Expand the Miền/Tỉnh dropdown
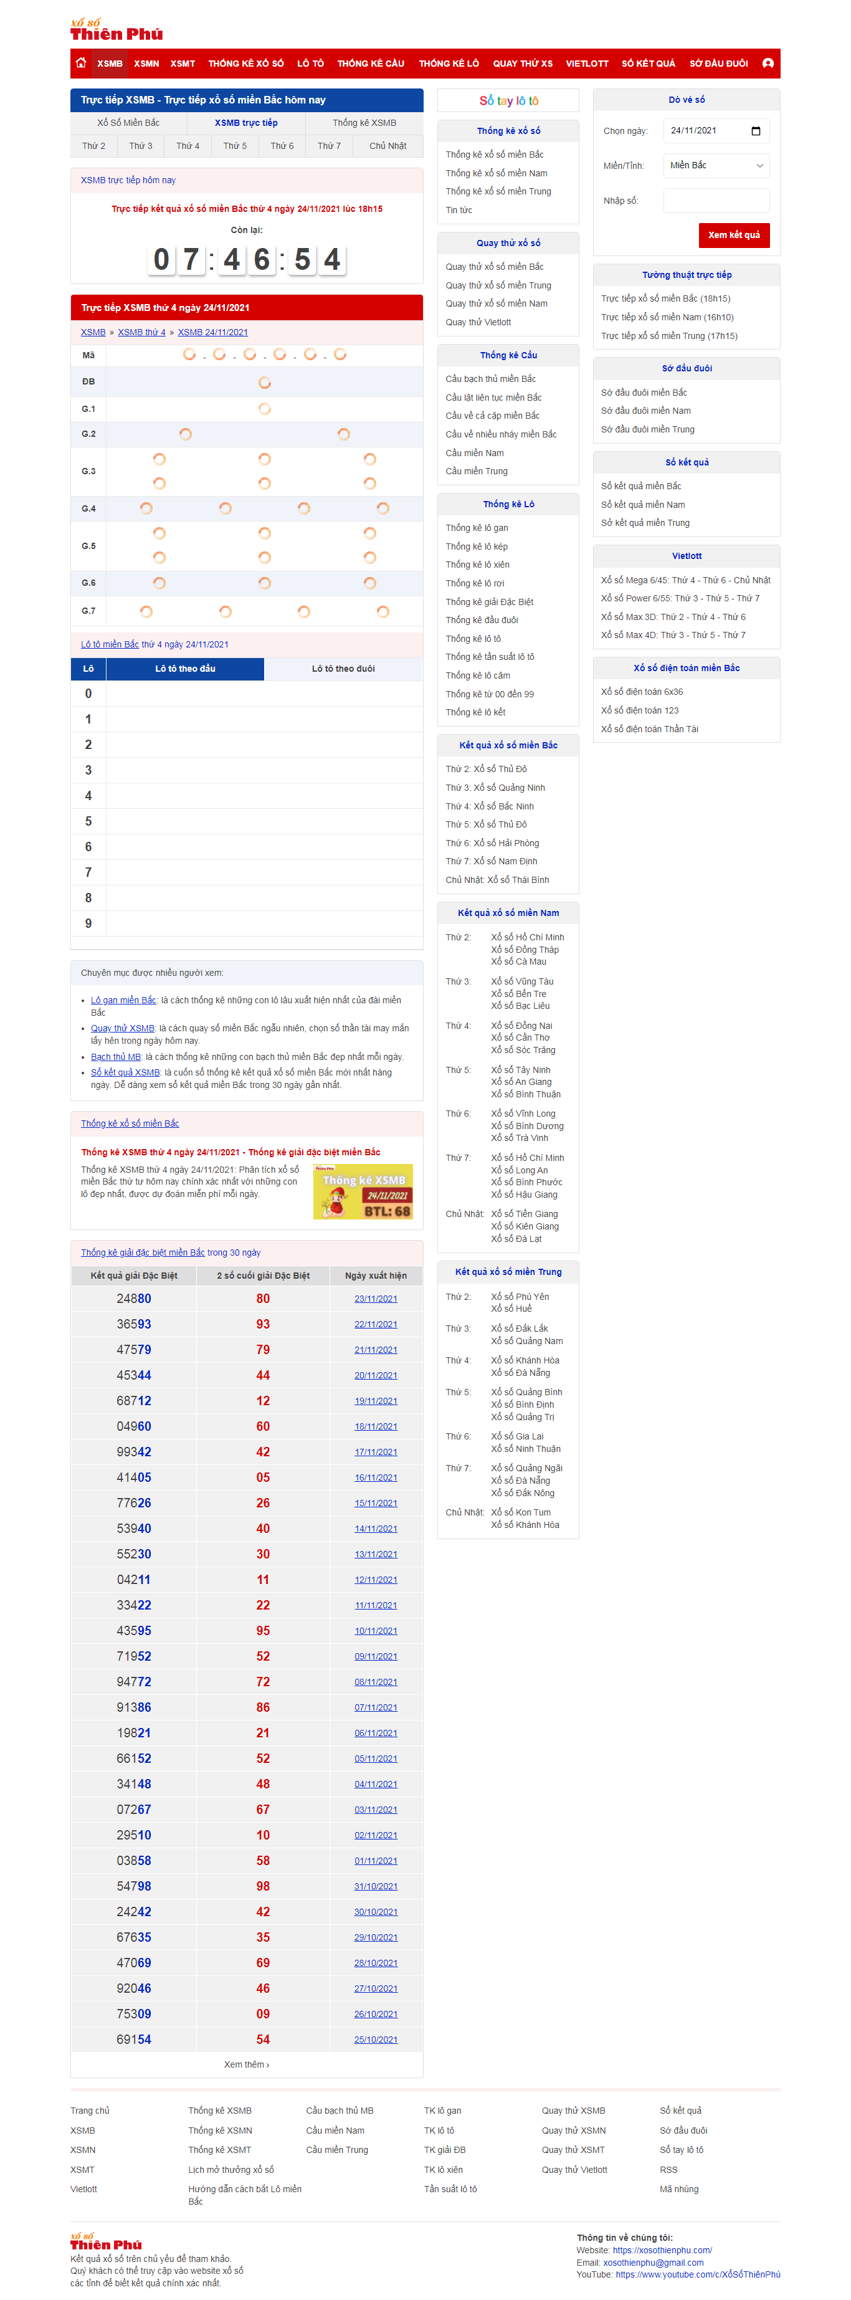The width and height of the screenshot is (851, 2300). click(x=715, y=166)
